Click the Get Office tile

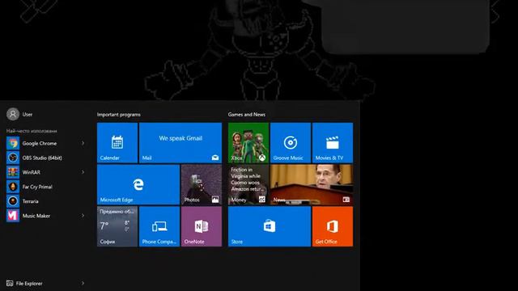coord(333,226)
